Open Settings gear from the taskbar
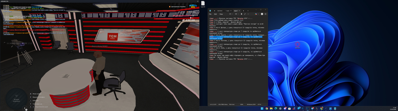398x111 pixels. [280, 109]
